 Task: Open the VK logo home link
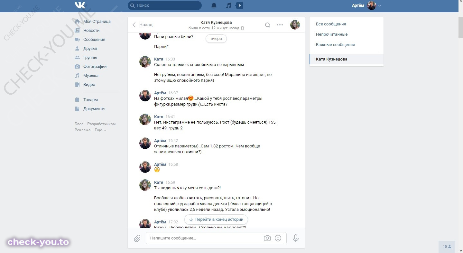80,5
